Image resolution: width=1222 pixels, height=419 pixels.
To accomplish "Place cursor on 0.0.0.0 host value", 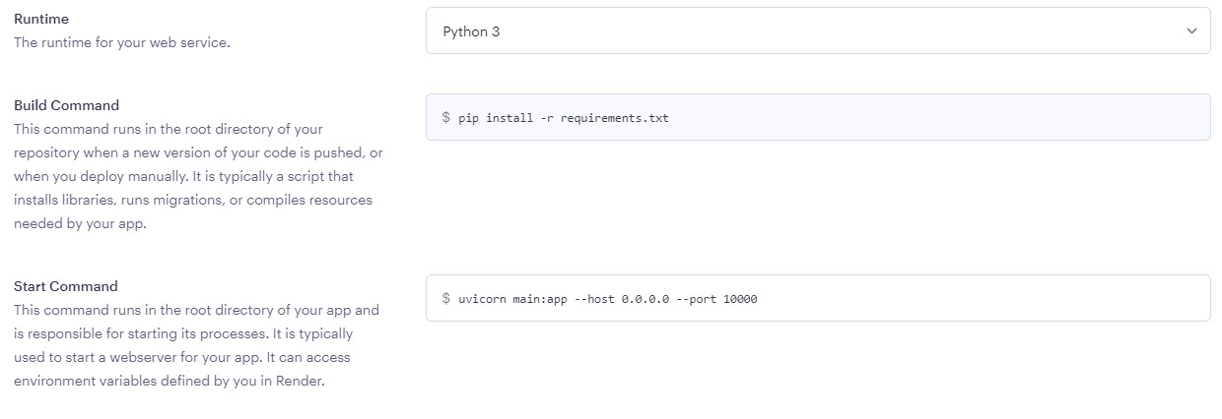I will [x=645, y=298].
